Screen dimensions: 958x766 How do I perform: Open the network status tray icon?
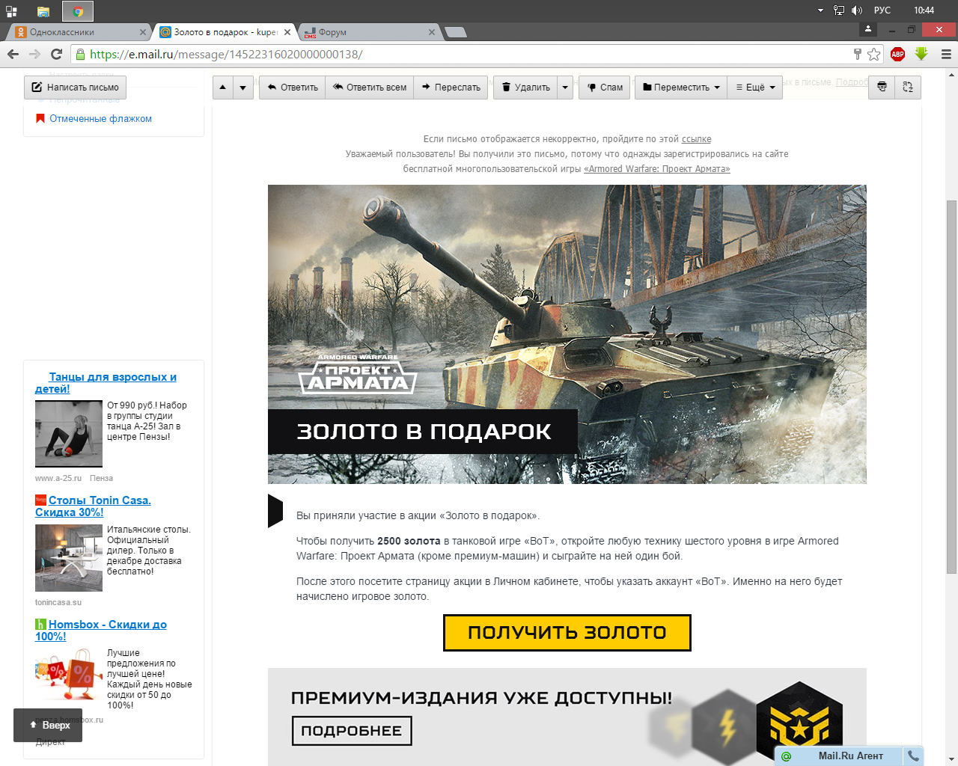coord(839,10)
